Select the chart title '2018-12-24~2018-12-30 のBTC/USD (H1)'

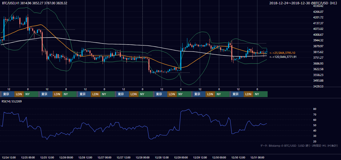pyautogui.click(x=303, y=3)
